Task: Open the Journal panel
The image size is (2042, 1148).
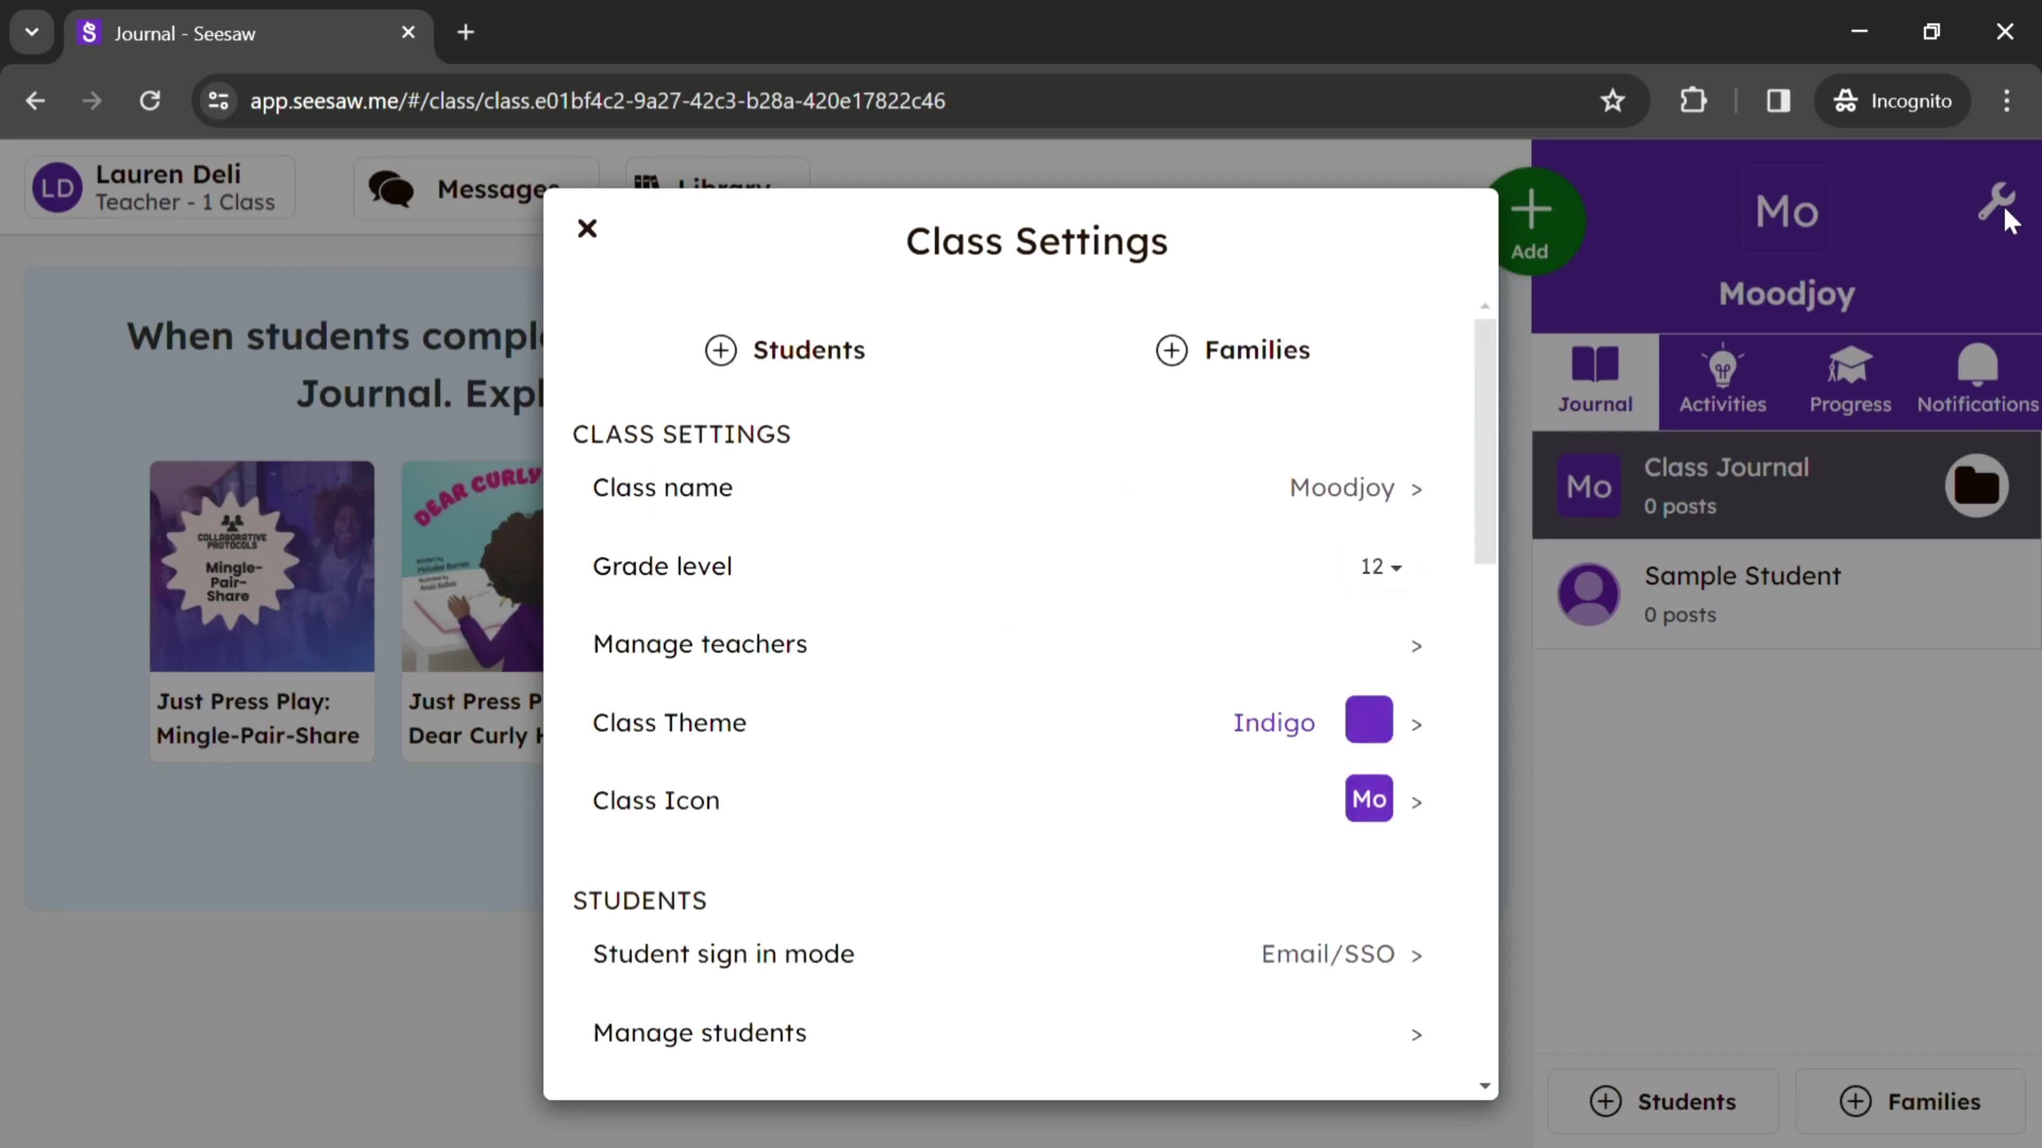Action: tap(1596, 378)
